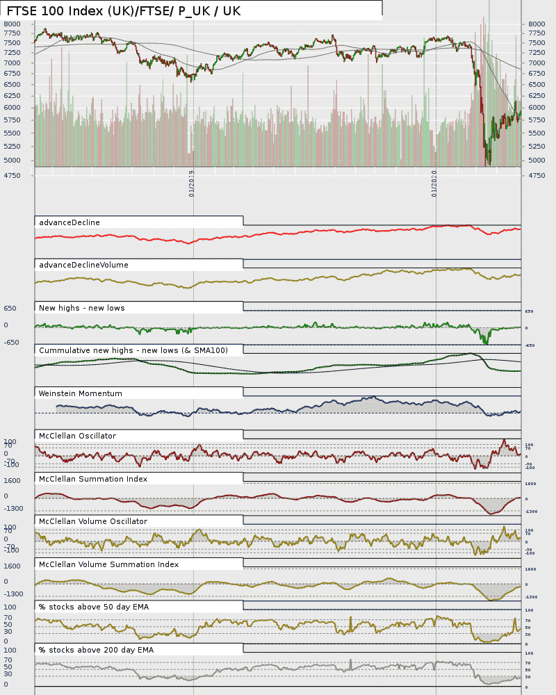
Task: Click the 01/2019 date marker
Action: [x=192, y=183]
